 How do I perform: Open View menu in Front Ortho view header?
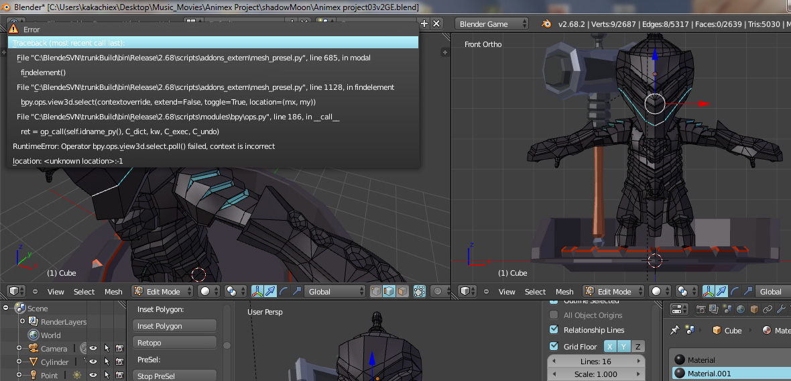(x=507, y=292)
